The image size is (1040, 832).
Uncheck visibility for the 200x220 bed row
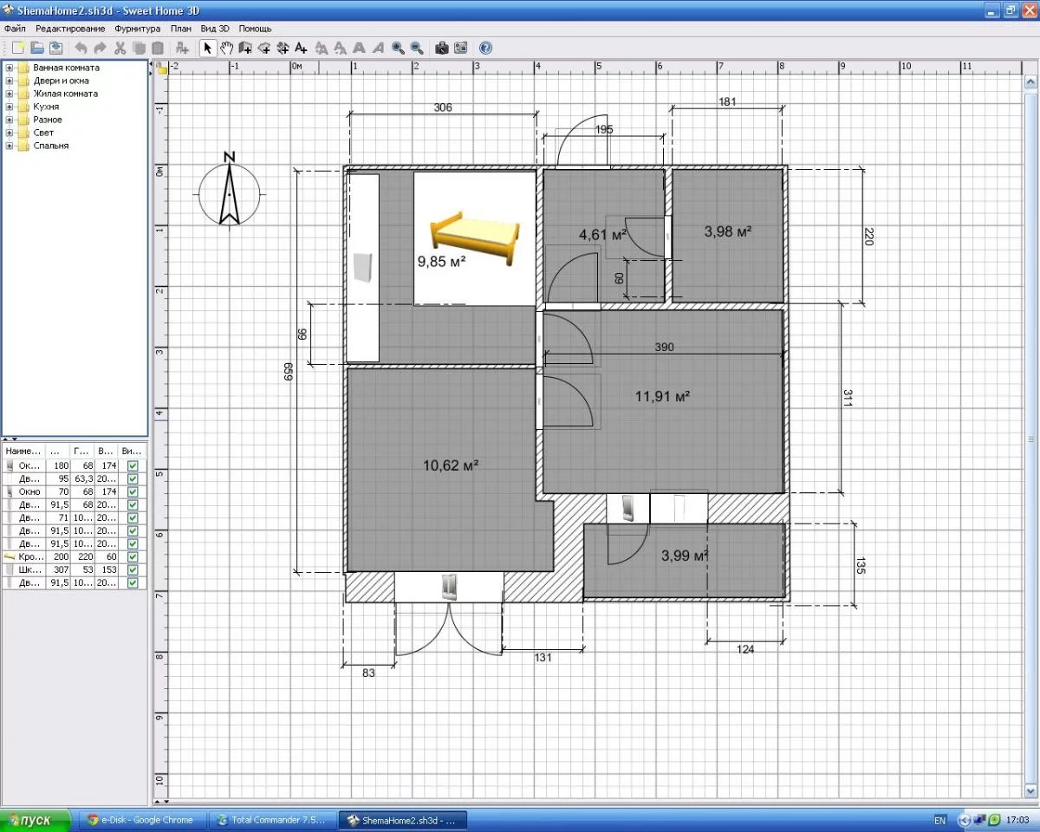click(133, 556)
